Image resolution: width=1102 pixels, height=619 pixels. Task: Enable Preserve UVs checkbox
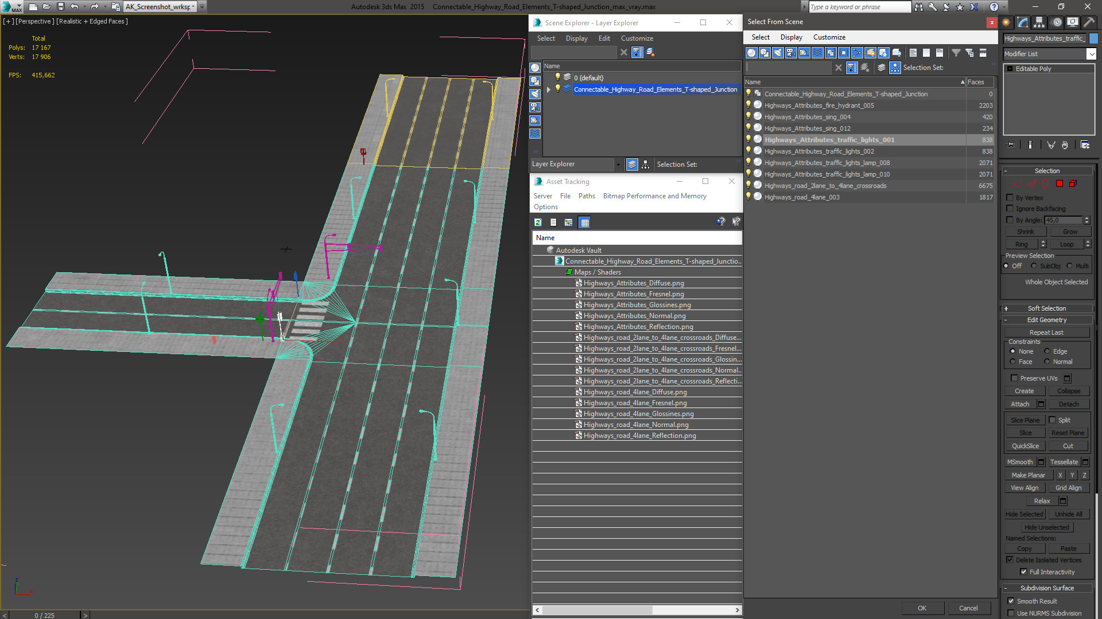point(1014,378)
